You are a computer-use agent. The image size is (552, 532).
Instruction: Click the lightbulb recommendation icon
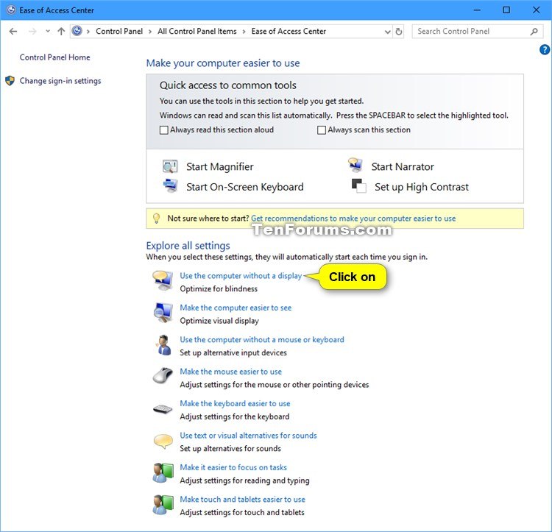tap(157, 219)
